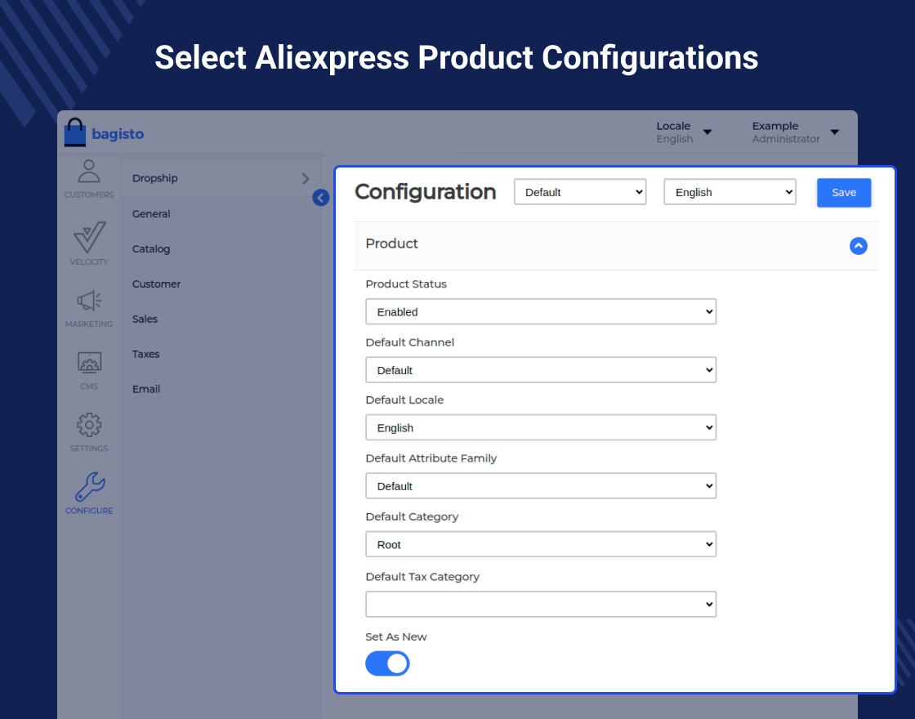Open the Configuration locale English dropdown
This screenshot has width=915, height=719.
tap(730, 192)
